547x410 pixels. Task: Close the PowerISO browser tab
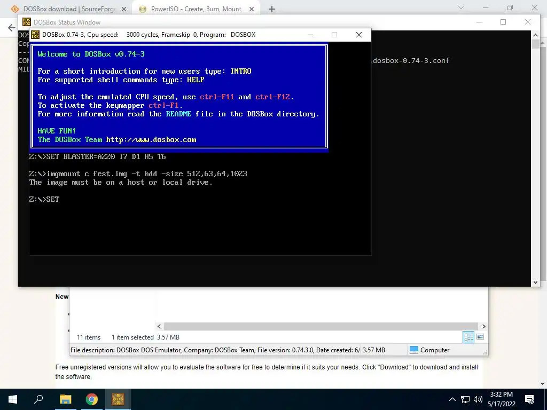point(252,10)
